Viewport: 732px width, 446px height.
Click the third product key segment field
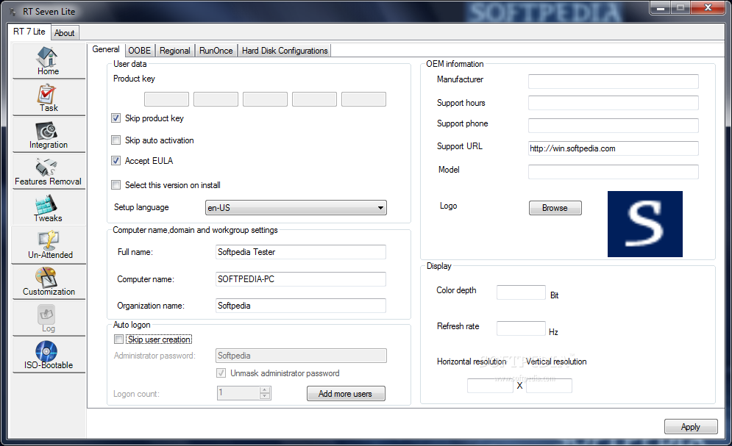[x=265, y=99]
